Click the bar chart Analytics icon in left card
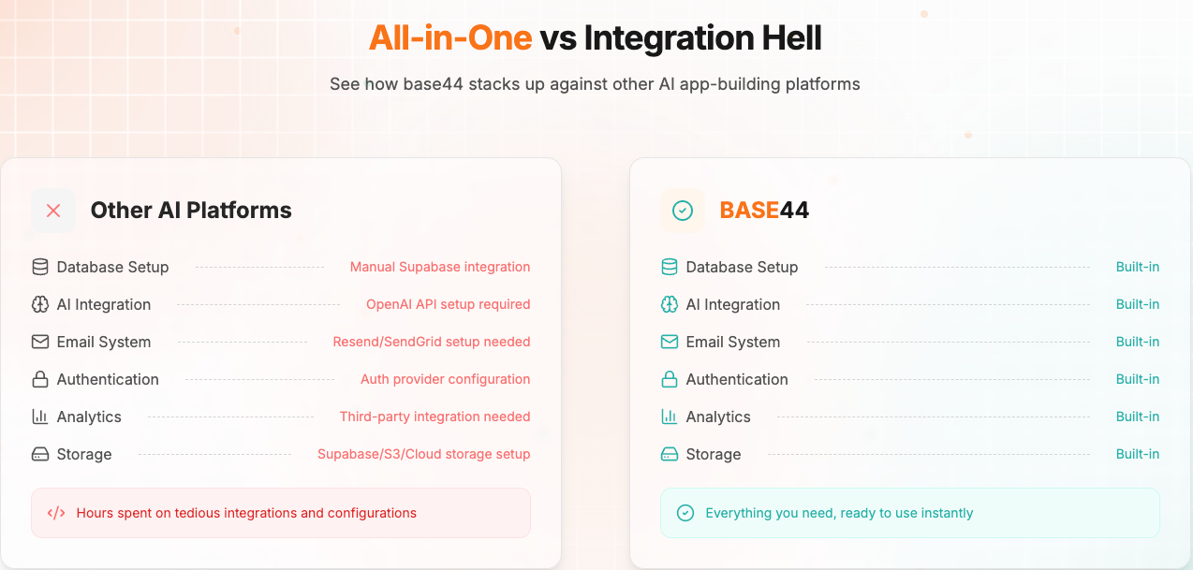 click(40, 417)
